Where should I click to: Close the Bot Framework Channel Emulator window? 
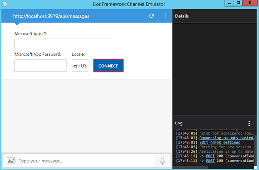(250, 3)
